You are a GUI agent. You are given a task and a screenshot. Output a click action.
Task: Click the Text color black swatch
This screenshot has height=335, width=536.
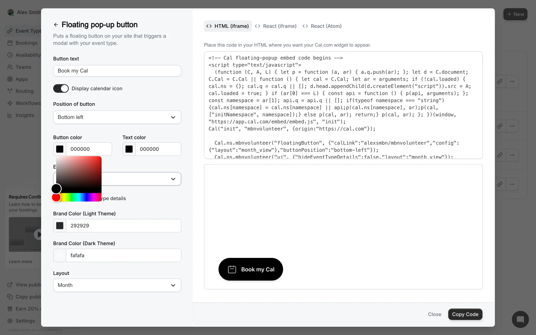[x=129, y=149]
